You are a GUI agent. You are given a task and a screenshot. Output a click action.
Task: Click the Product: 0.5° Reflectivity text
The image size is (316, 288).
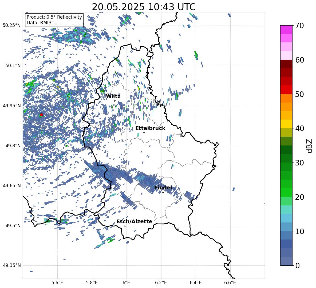(x=54, y=17)
